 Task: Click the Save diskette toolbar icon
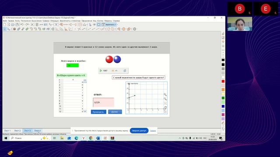pos(17,24)
